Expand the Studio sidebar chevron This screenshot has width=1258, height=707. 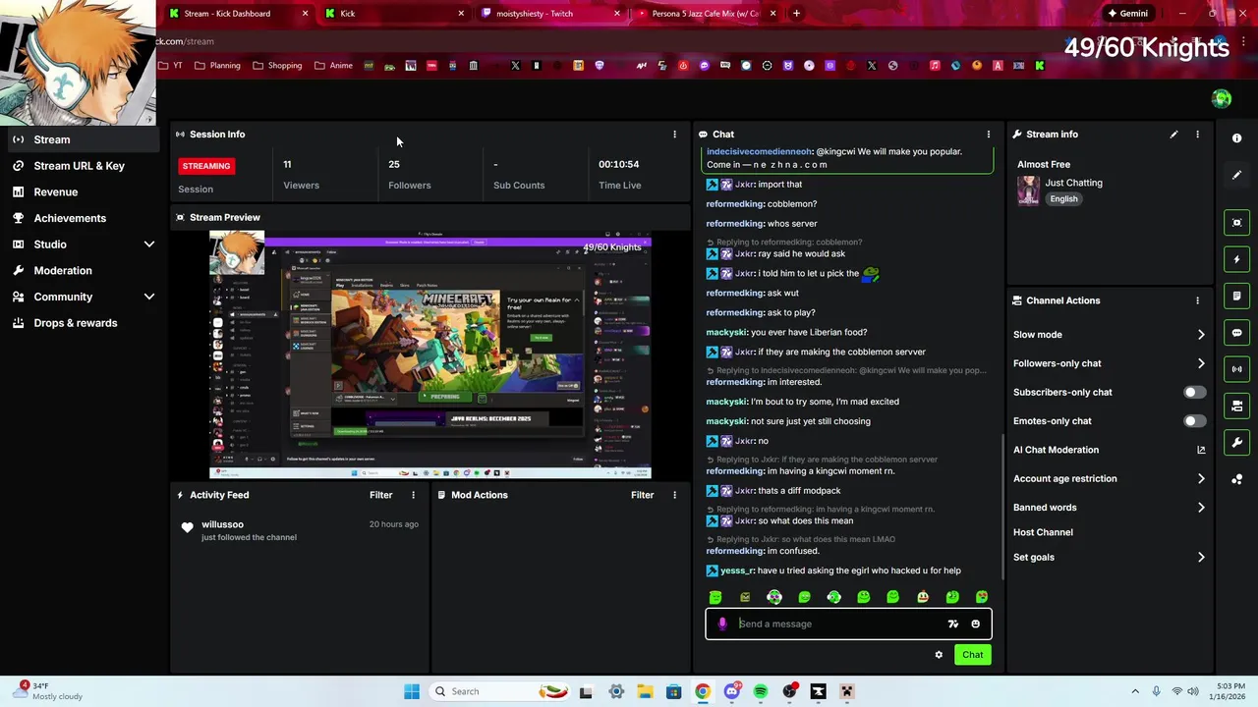pyautogui.click(x=149, y=245)
